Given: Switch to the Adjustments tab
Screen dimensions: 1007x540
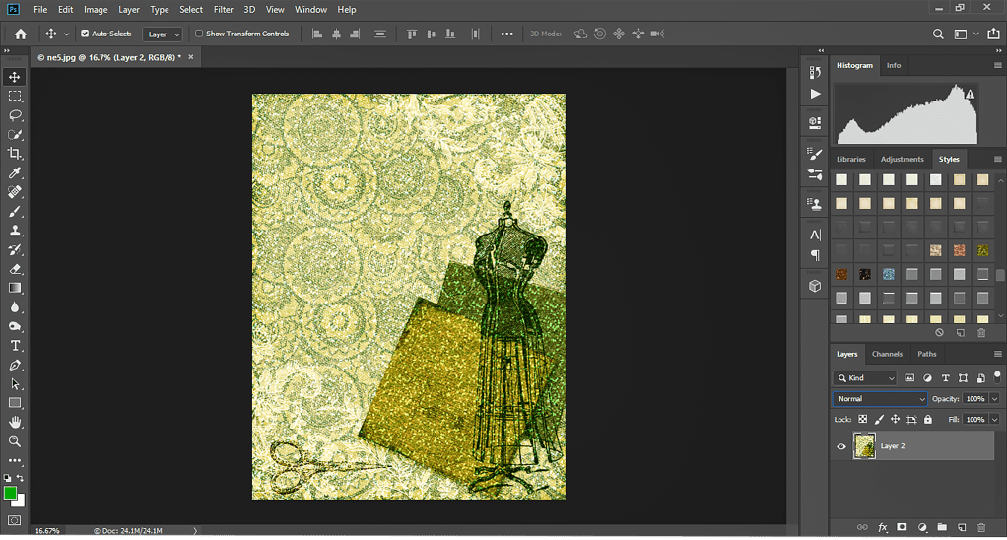Looking at the screenshot, I should 902,159.
